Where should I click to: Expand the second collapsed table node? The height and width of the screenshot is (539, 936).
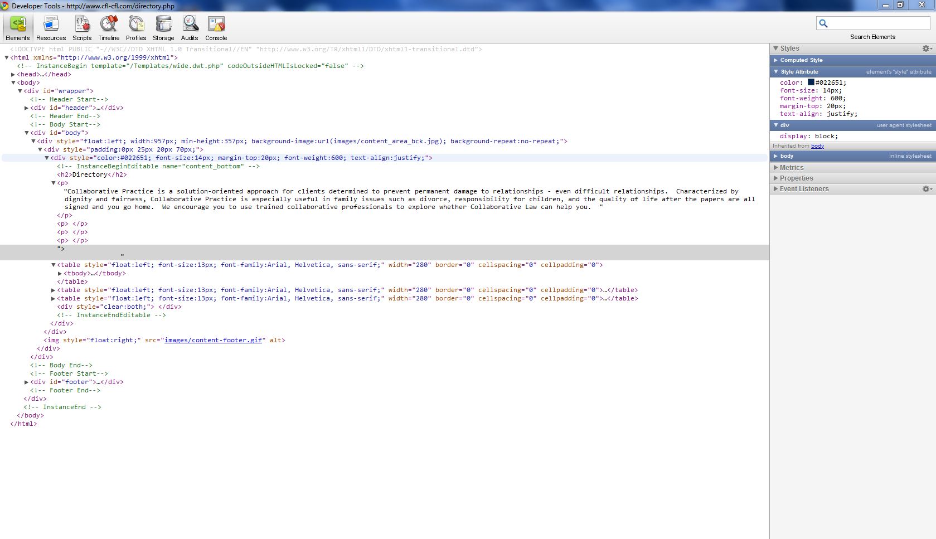[54, 290]
